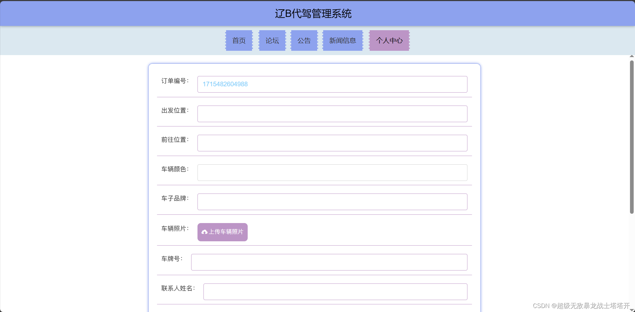Click the 车牌号 input field
635x312 pixels.
click(x=329, y=262)
